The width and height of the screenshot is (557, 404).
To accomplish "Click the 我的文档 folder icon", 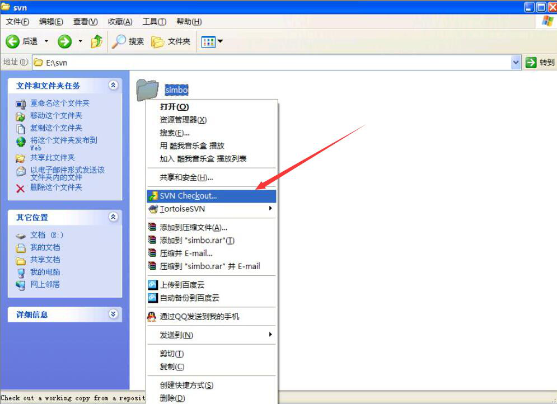I will tap(21, 248).
